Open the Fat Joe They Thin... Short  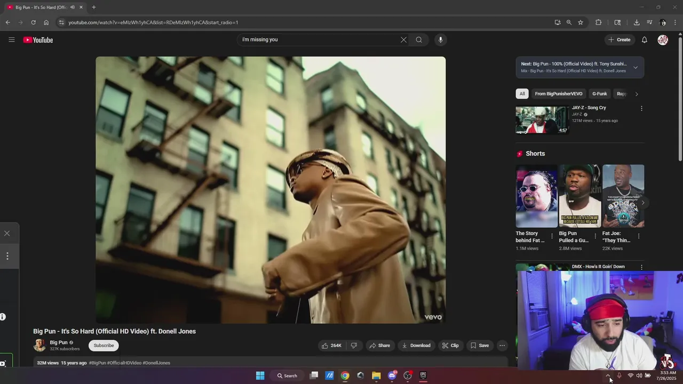(x=623, y=196)
